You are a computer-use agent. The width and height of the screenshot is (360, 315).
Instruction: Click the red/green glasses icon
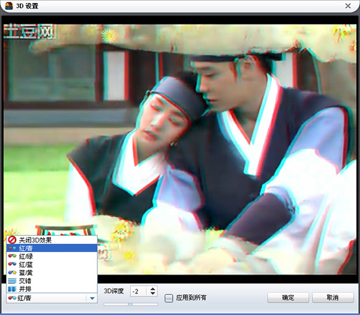click(x=12, y=256)
